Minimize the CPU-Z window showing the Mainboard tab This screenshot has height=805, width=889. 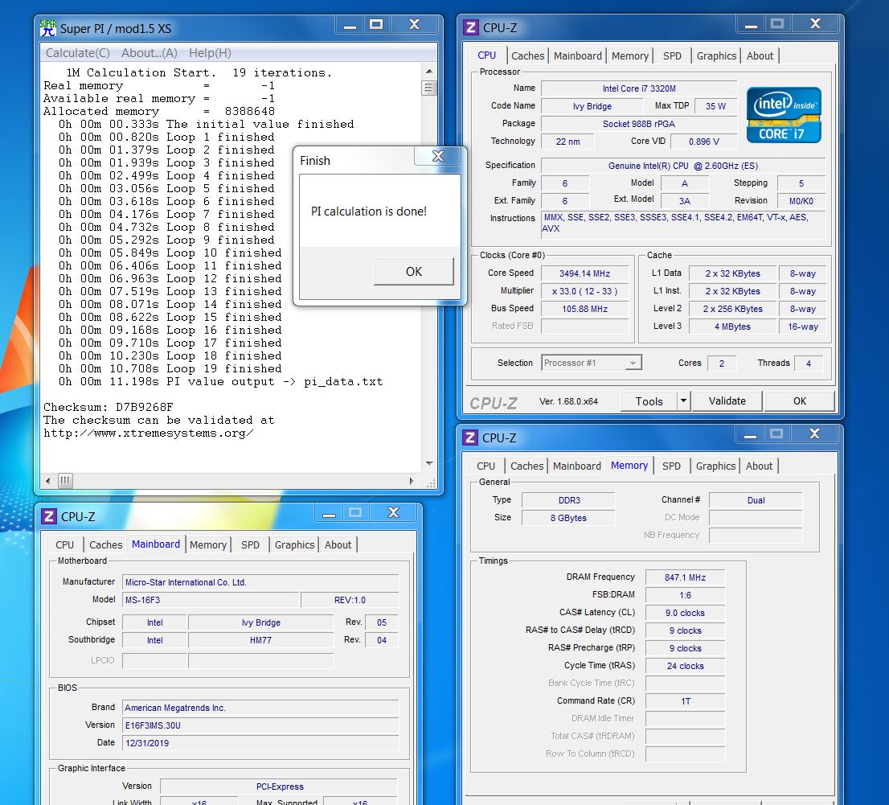[x=329, y=513]
